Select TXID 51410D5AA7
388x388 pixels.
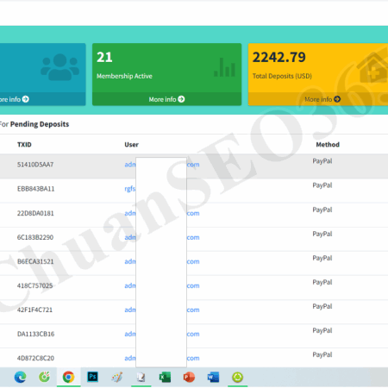tap(35, 165)
